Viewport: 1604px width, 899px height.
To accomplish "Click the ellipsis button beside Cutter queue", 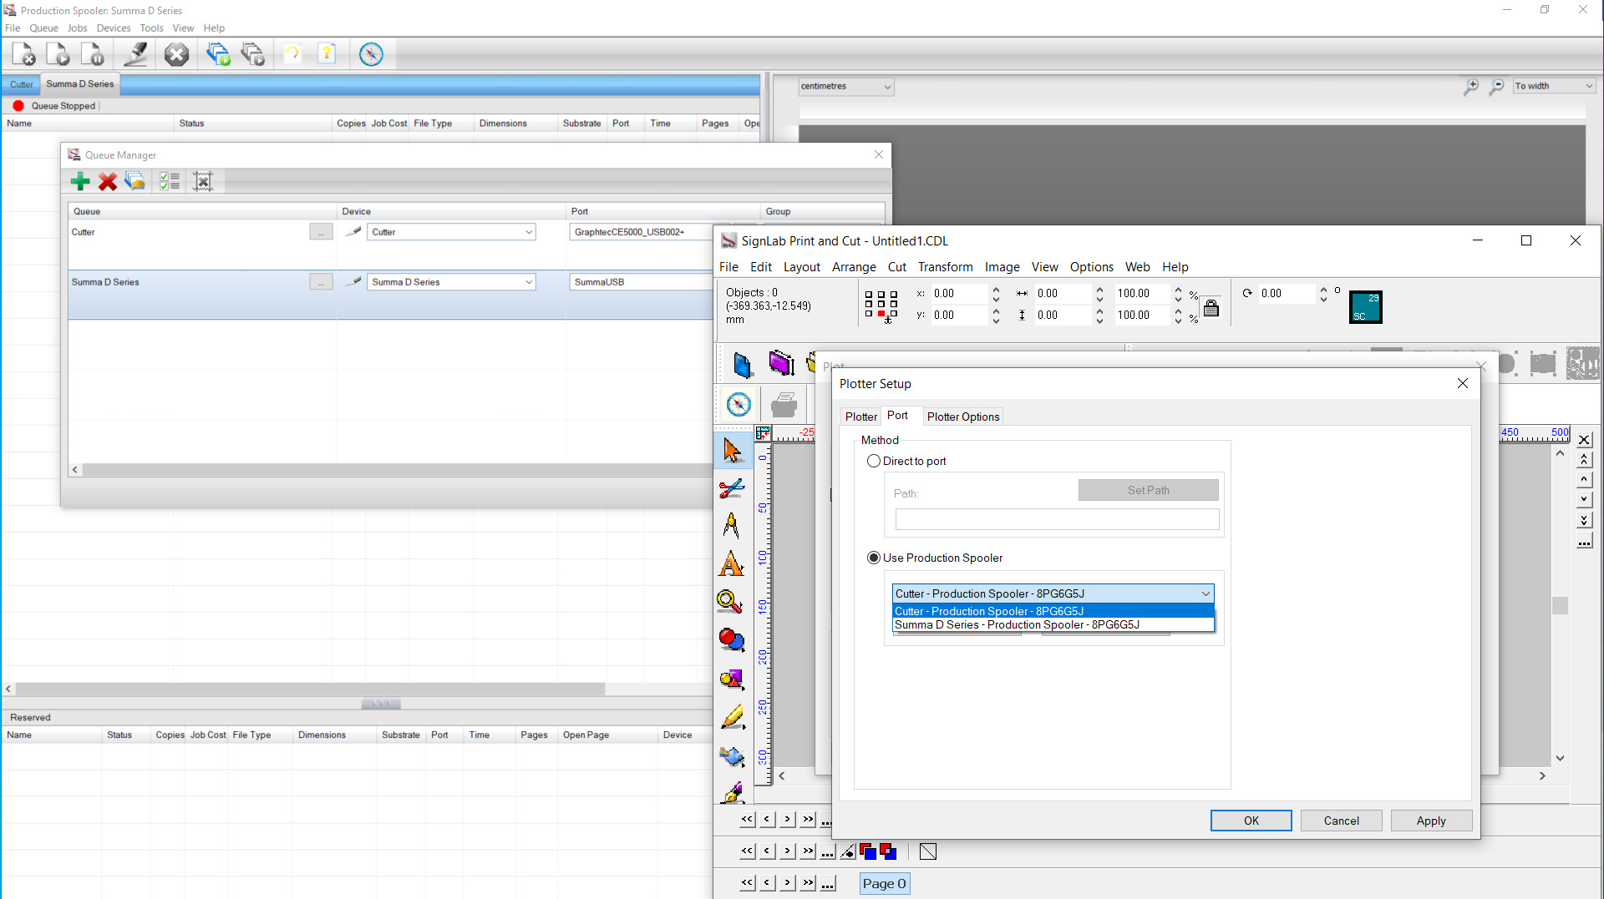I will (321, 232).
